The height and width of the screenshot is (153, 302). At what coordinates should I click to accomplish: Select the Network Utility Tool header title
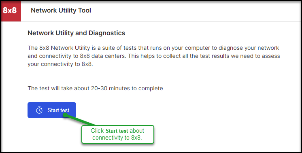[61, 11]
